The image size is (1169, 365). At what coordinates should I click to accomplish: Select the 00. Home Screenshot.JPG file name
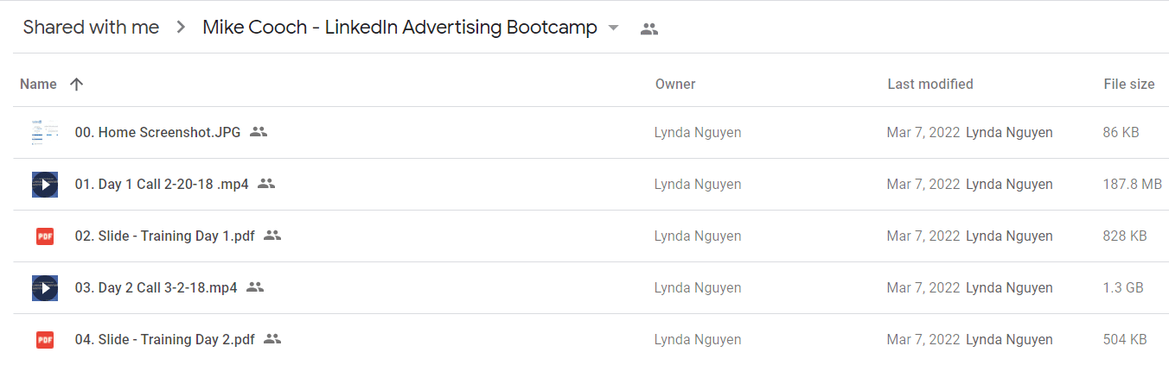[159, 132]
